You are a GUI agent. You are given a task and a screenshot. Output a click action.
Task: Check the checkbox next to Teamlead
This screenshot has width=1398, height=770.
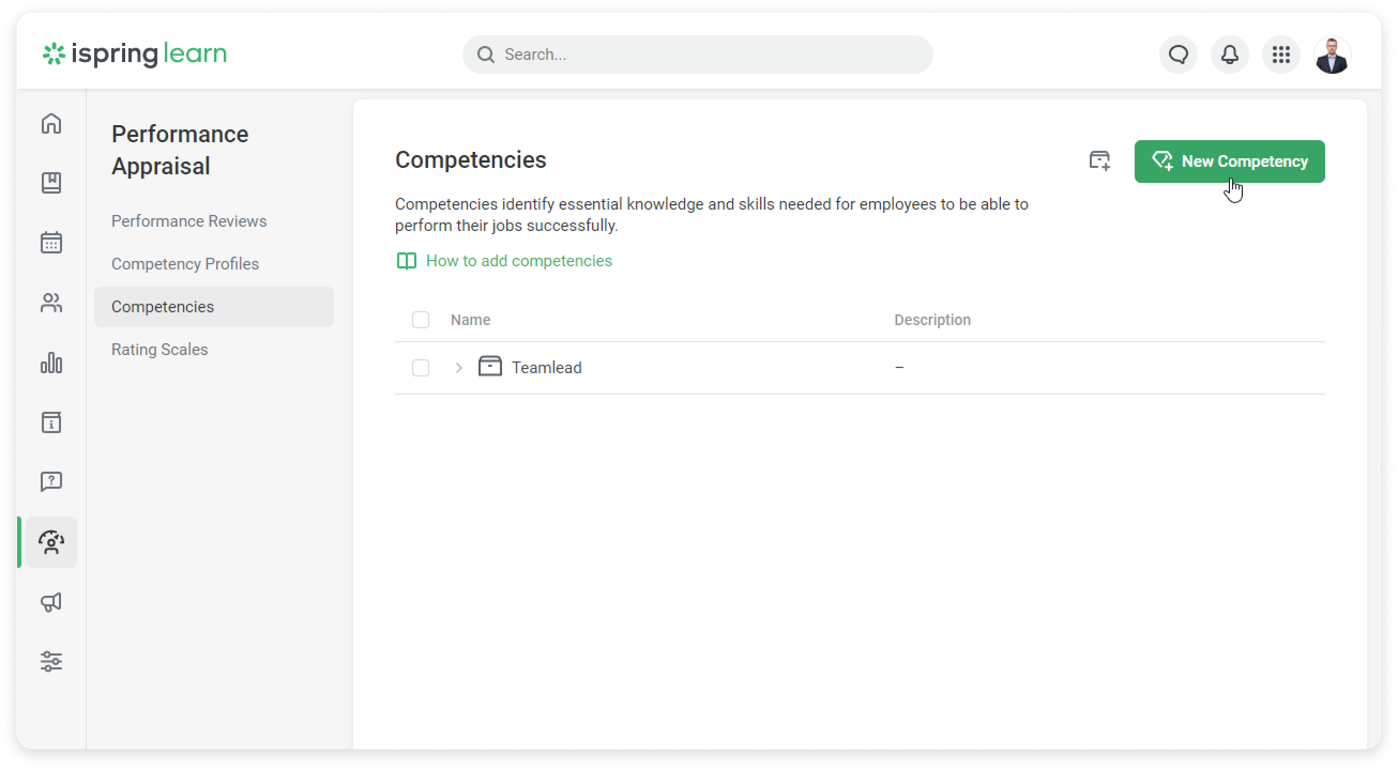(x=421, y=368)
